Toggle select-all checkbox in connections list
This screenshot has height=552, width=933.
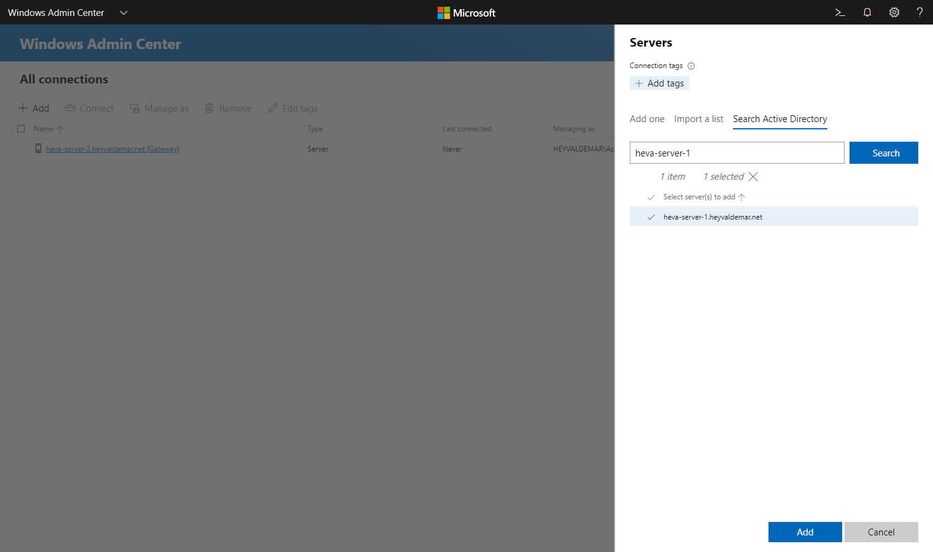click(21, 129)
